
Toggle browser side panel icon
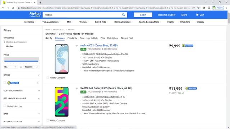pyautogui.click(x=209, y=8)
